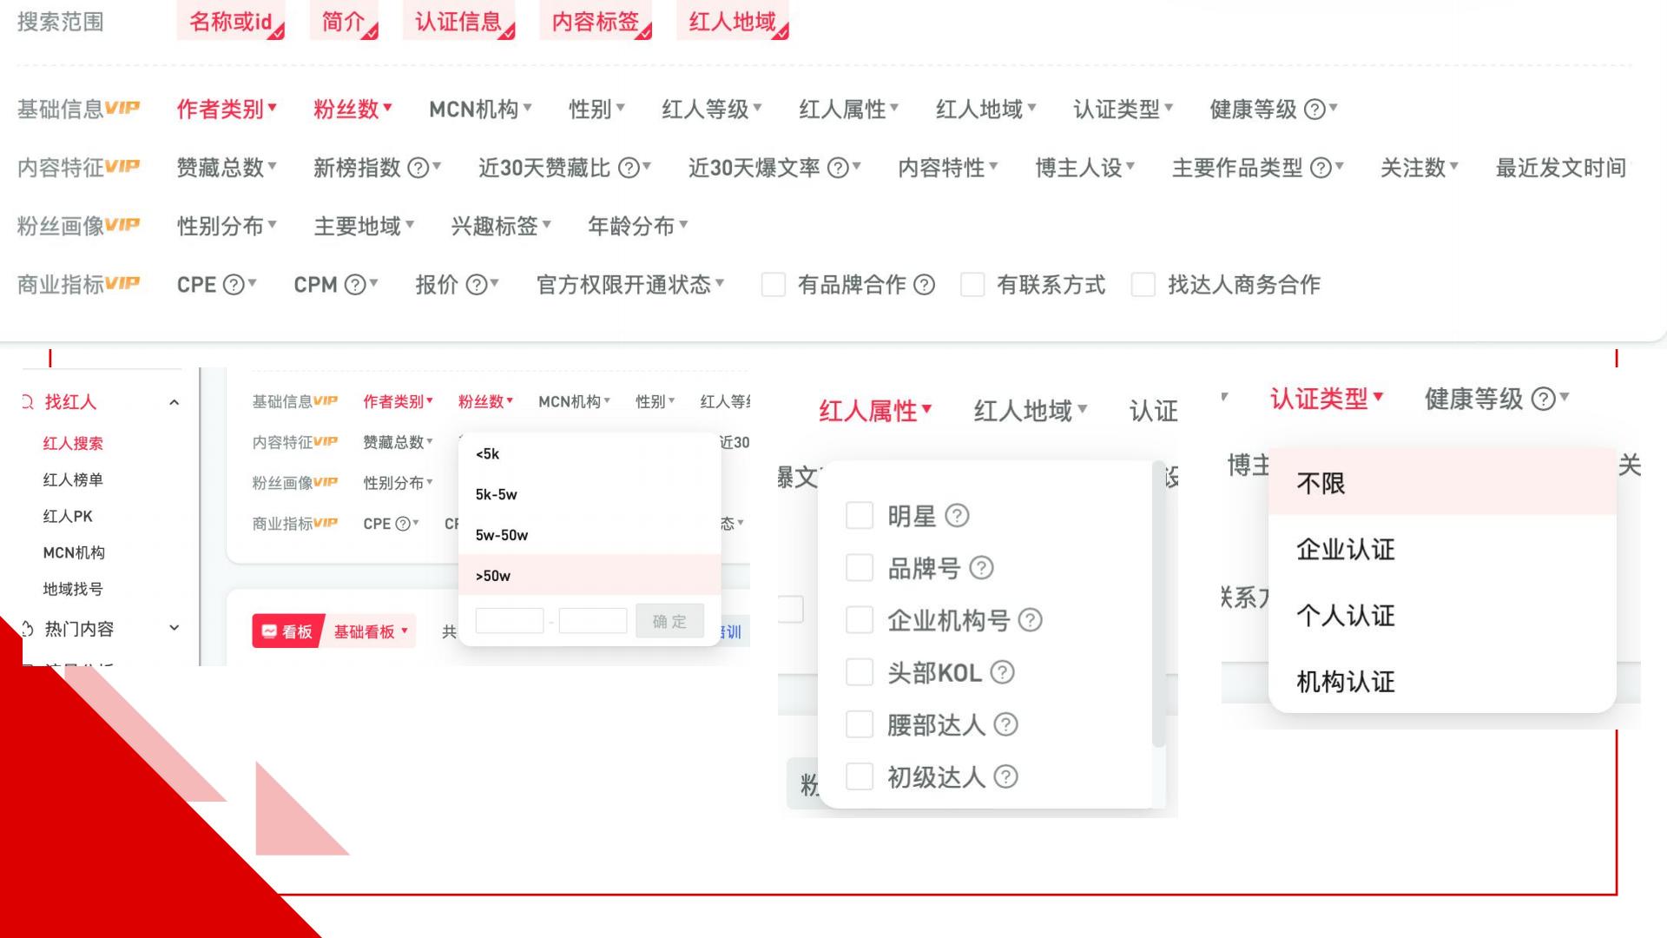The image size is (1667, 938).
Task: Click the question mark icon next to 新榜指数
Action: [418, 168]
